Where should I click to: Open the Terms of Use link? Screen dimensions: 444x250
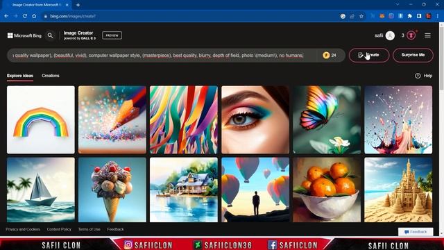89,229
